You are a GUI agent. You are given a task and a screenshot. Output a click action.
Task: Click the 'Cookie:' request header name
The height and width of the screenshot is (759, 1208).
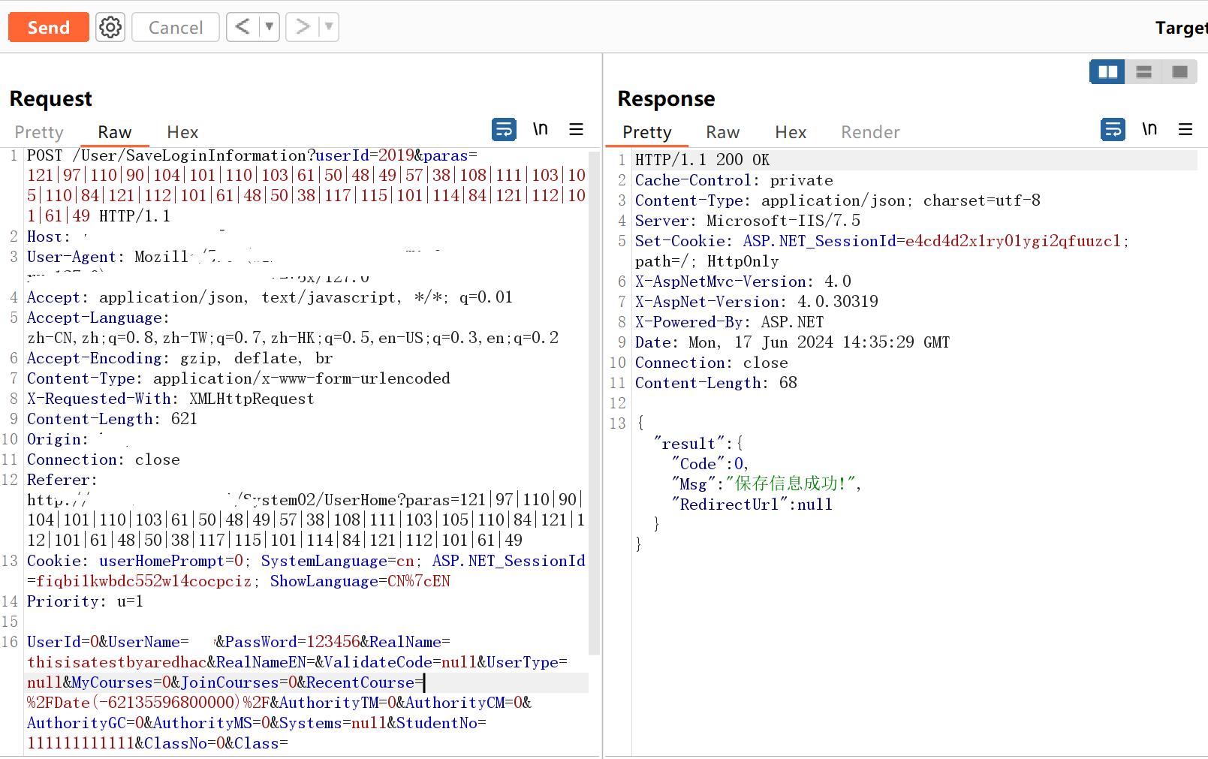click(x=58, y=561)
